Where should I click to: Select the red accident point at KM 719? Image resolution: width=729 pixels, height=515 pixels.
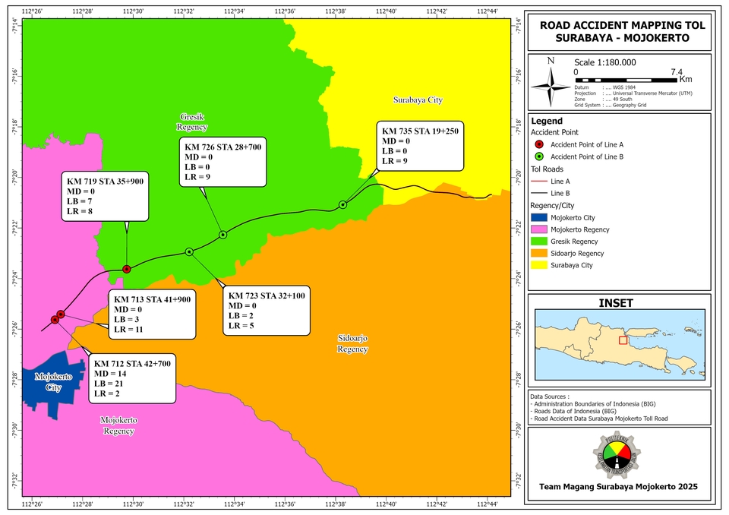tap(127, 270)
